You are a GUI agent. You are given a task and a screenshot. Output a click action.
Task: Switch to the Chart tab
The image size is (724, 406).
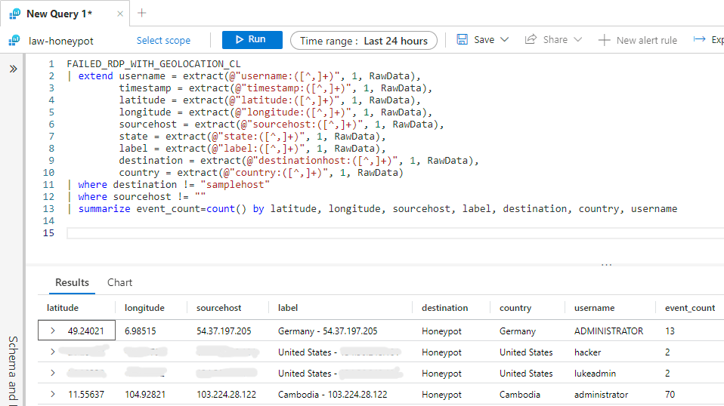pos(119,282)
